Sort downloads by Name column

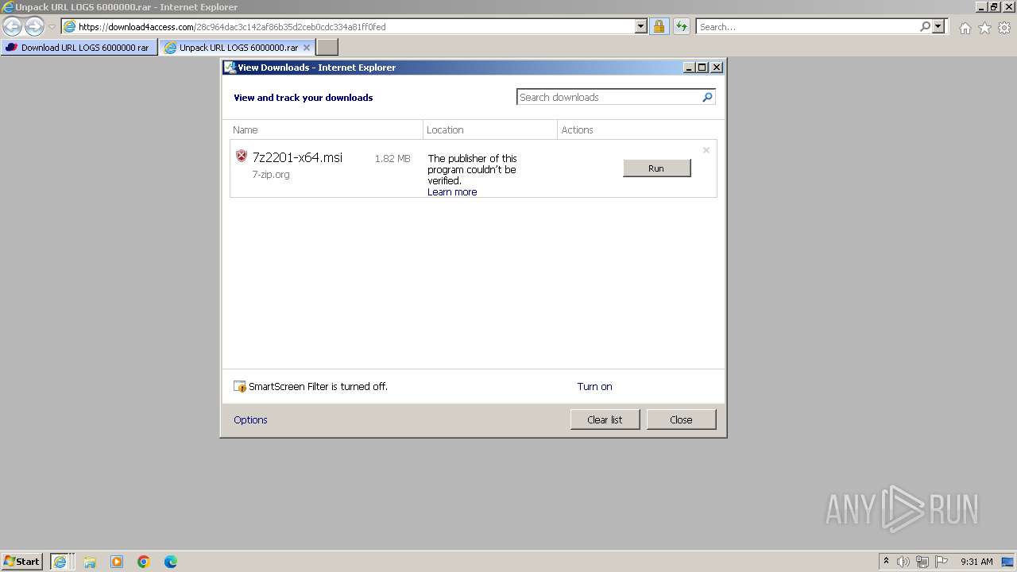click(x=326, y=129)
